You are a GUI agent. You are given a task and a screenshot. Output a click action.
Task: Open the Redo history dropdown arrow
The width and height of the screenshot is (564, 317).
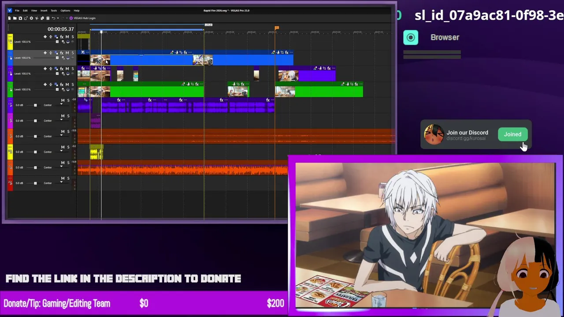tap(67, 18)
